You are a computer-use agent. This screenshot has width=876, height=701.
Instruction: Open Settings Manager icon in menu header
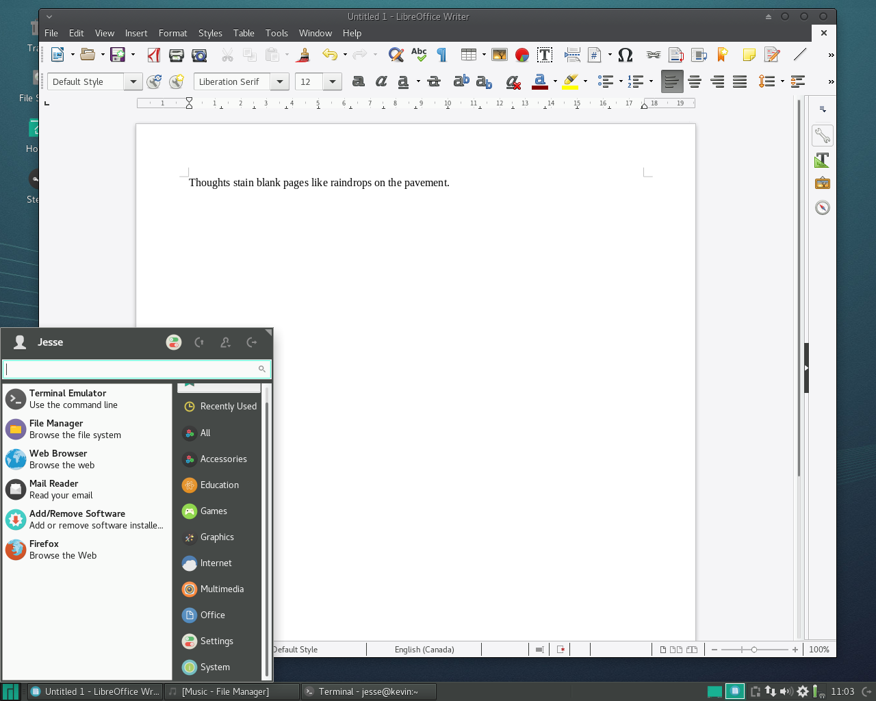(174, 342)
